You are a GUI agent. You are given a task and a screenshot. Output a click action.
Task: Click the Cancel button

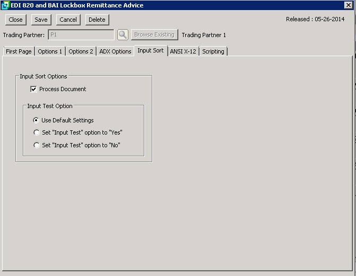tap(68, 20)
